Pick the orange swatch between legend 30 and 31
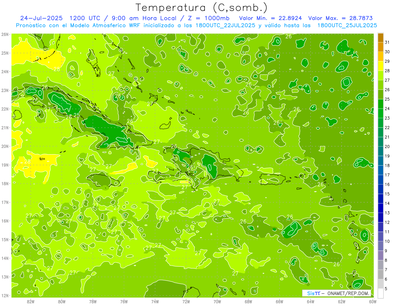Image resolution: width=396 pixels, height=306 pixels. tap(380, 47)
